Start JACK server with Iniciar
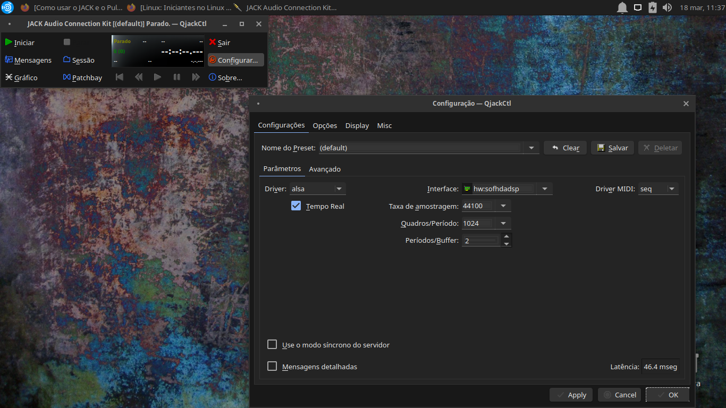The height and width of the screenshot is (408, 726). coord(20,42)
